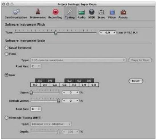Viewport: 156px width, 139px height.
Task: Minimize the Project Settings window
Action: 8,4
